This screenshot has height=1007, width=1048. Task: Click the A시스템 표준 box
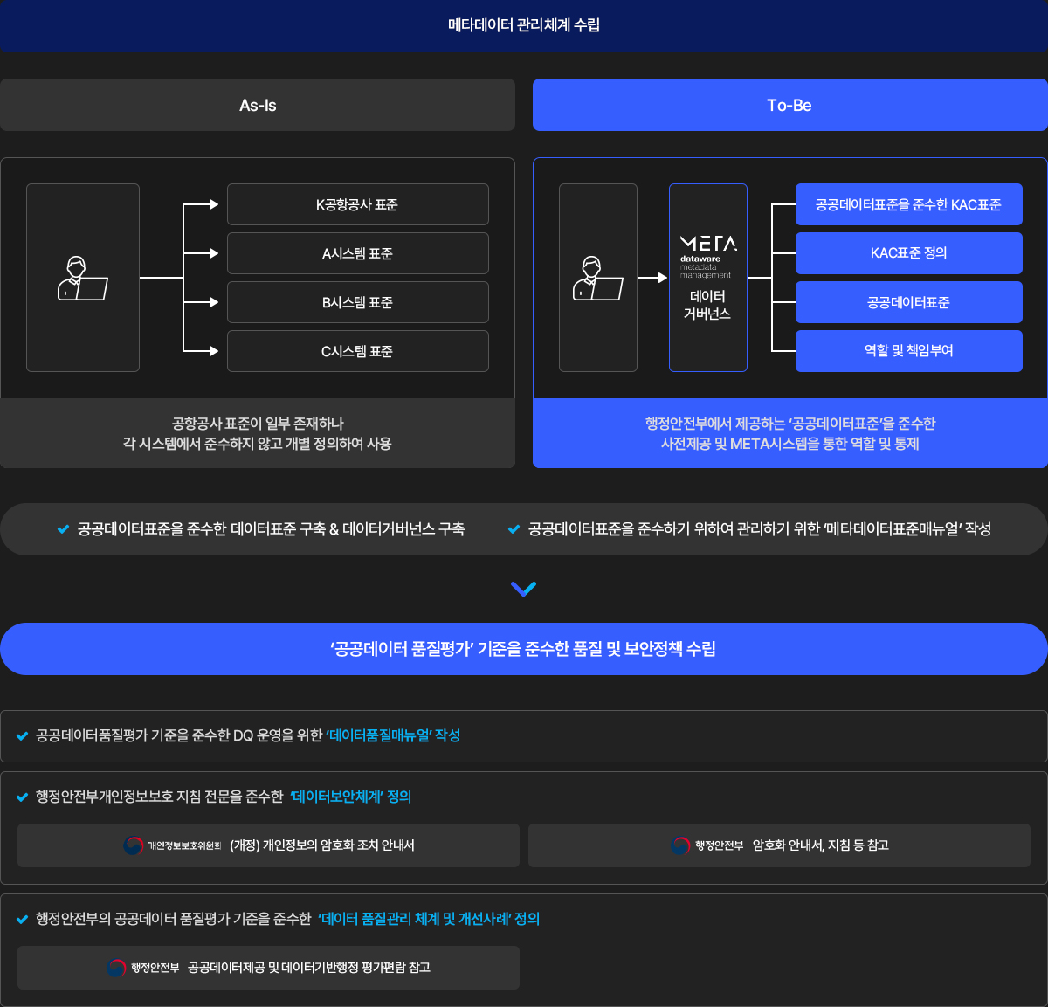pyautogui.click(x=358, y=253)
